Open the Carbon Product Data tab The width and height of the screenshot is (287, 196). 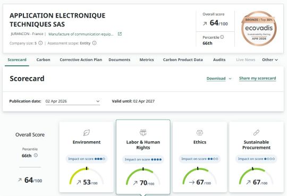pyautogui.click(x=183, y=59)
